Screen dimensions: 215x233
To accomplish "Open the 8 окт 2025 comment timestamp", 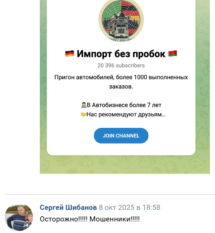I will click(x=130, y=207).
